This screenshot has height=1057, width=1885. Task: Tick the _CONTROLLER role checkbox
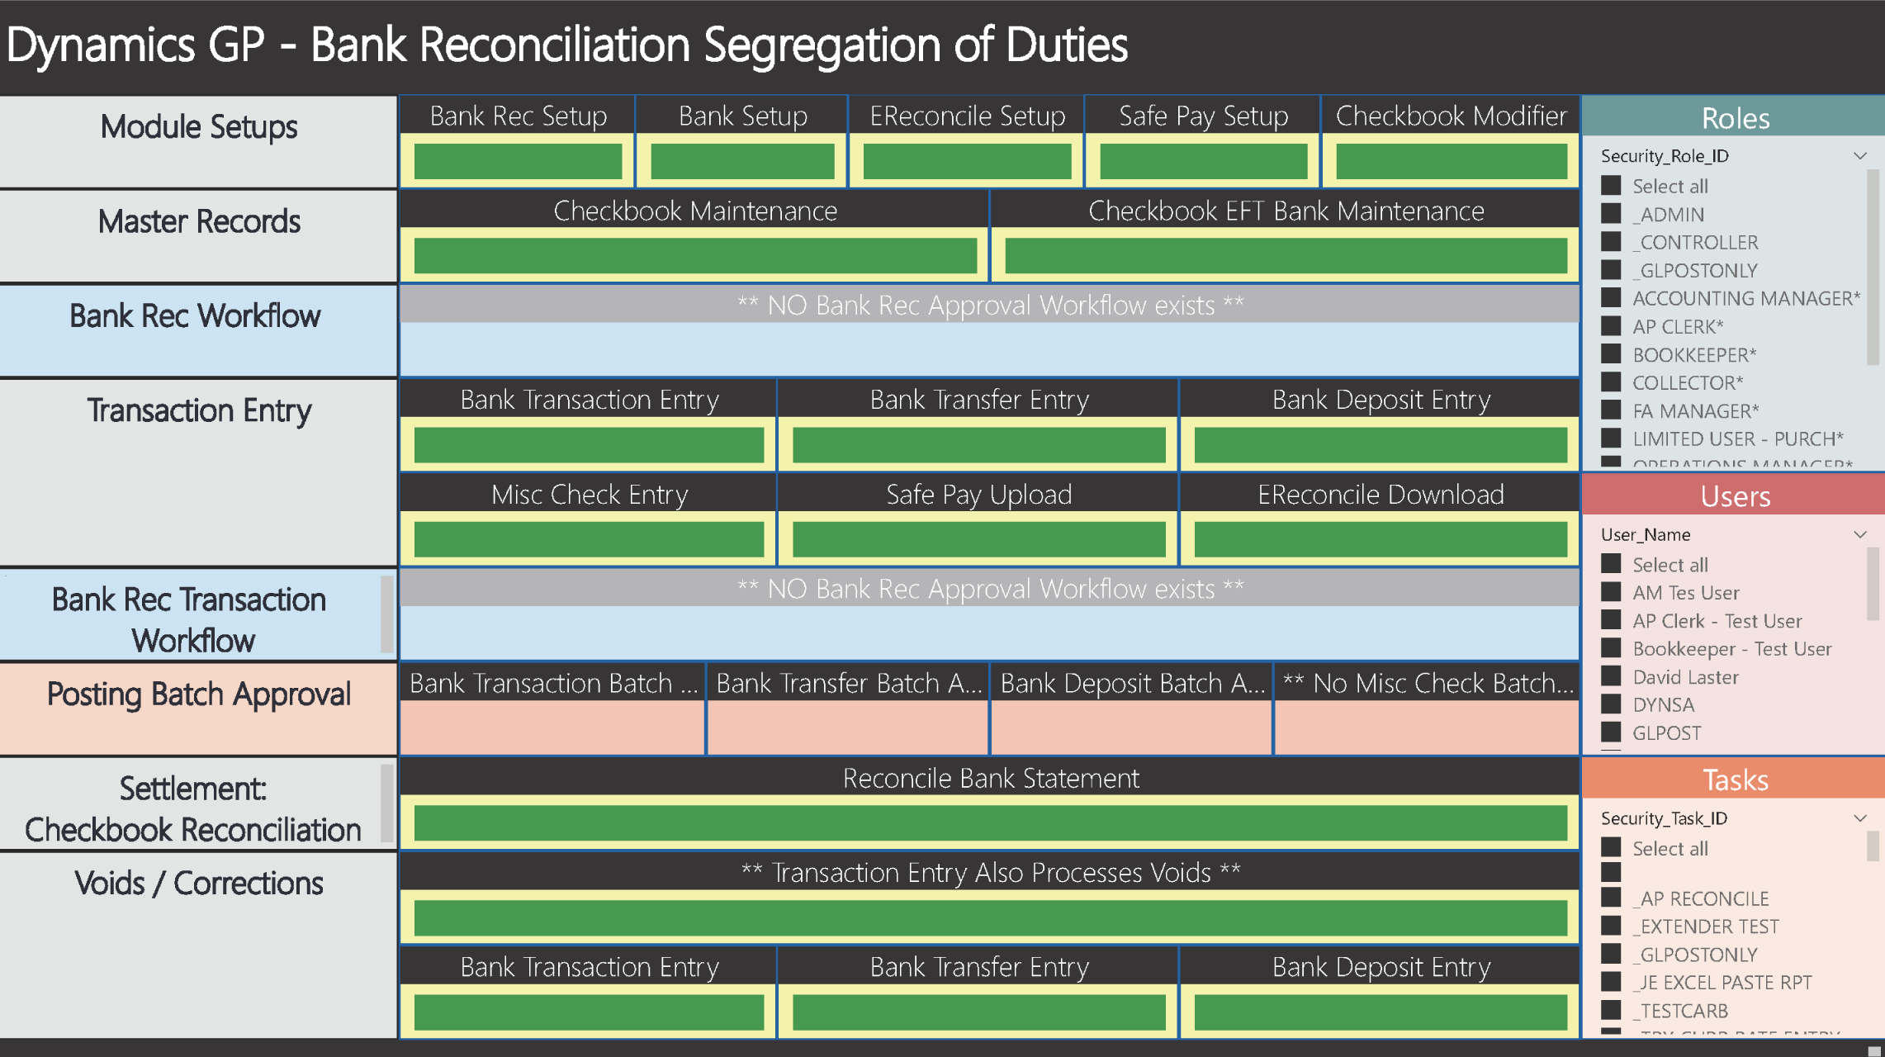(x=1611, y=242)
